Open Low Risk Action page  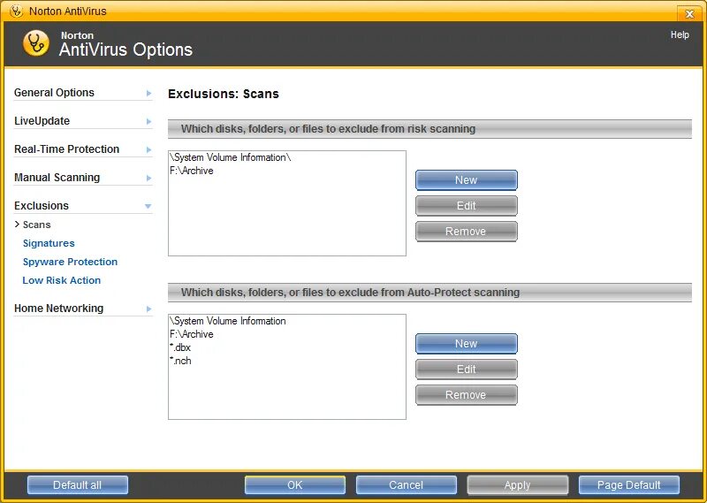(x=61, y=280)
